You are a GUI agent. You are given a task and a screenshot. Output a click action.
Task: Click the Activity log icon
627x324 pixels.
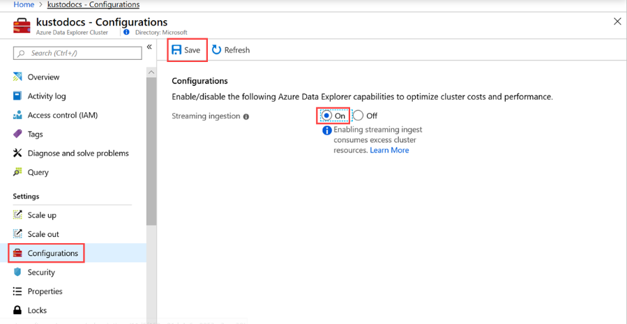click(17, 96)
